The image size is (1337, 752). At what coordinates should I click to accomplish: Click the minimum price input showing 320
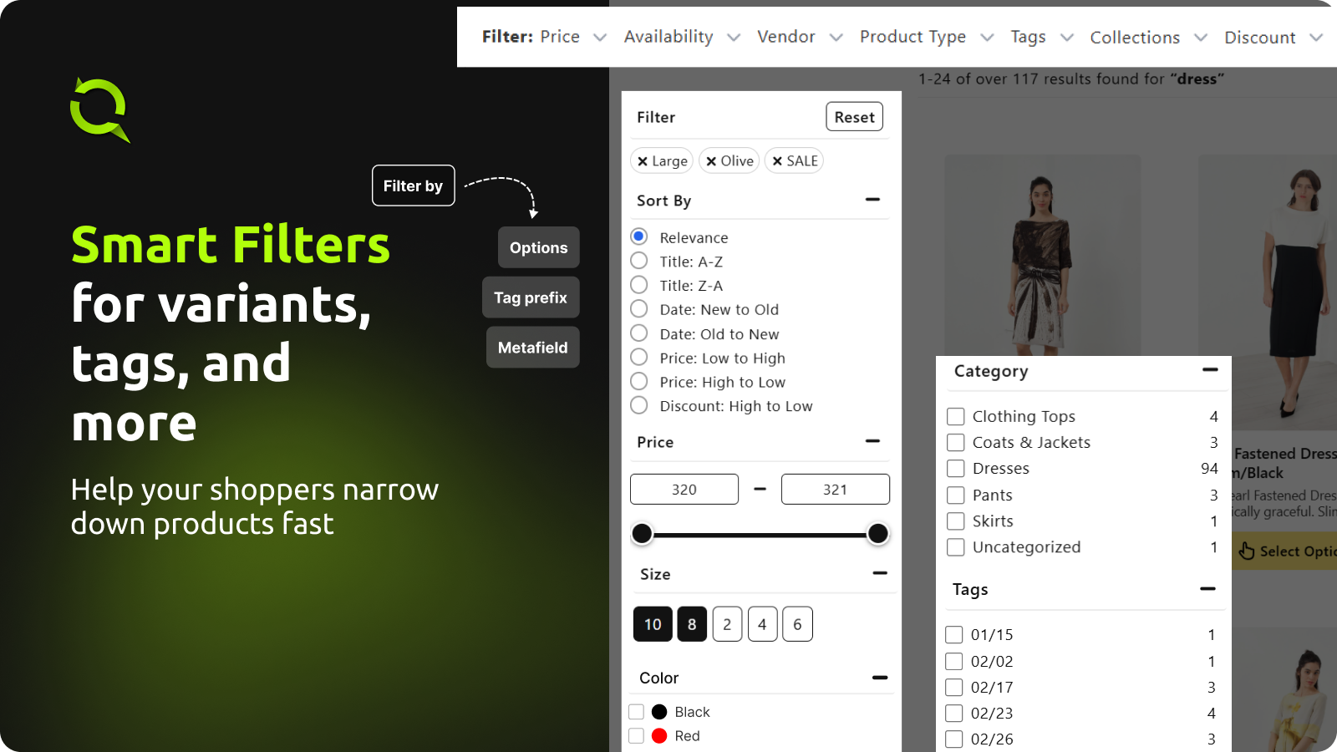684,489
